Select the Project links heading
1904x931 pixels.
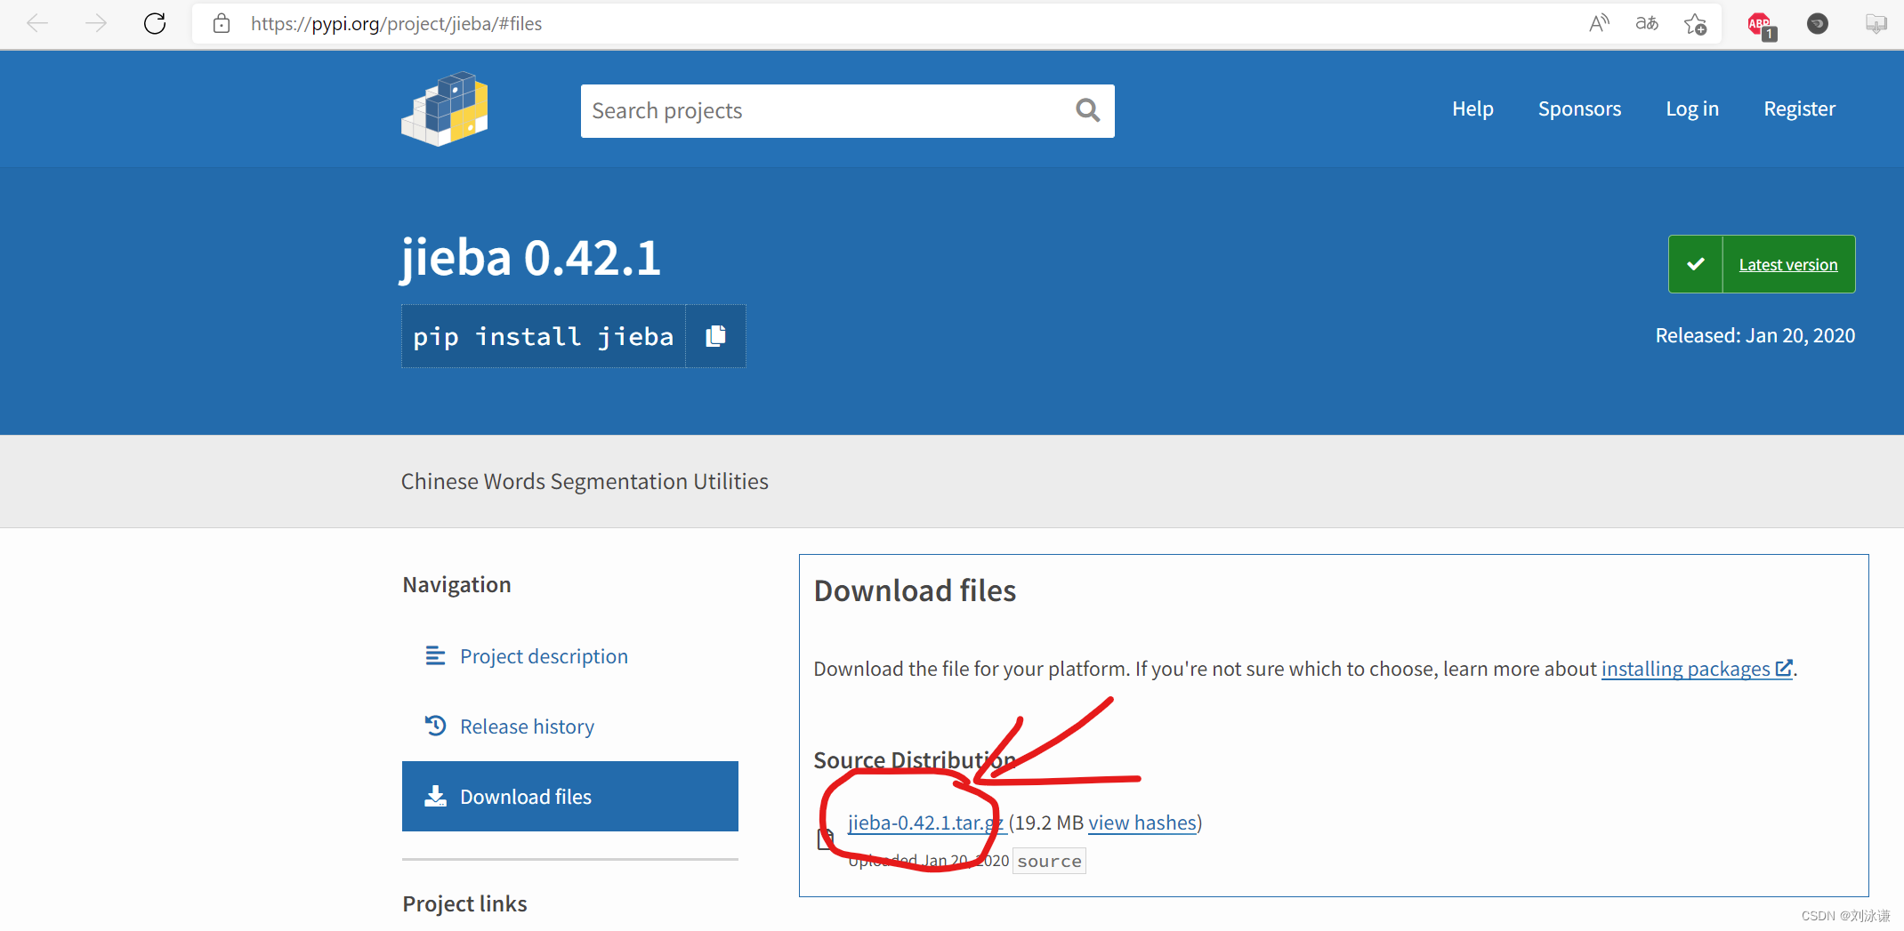click(464, 904)
